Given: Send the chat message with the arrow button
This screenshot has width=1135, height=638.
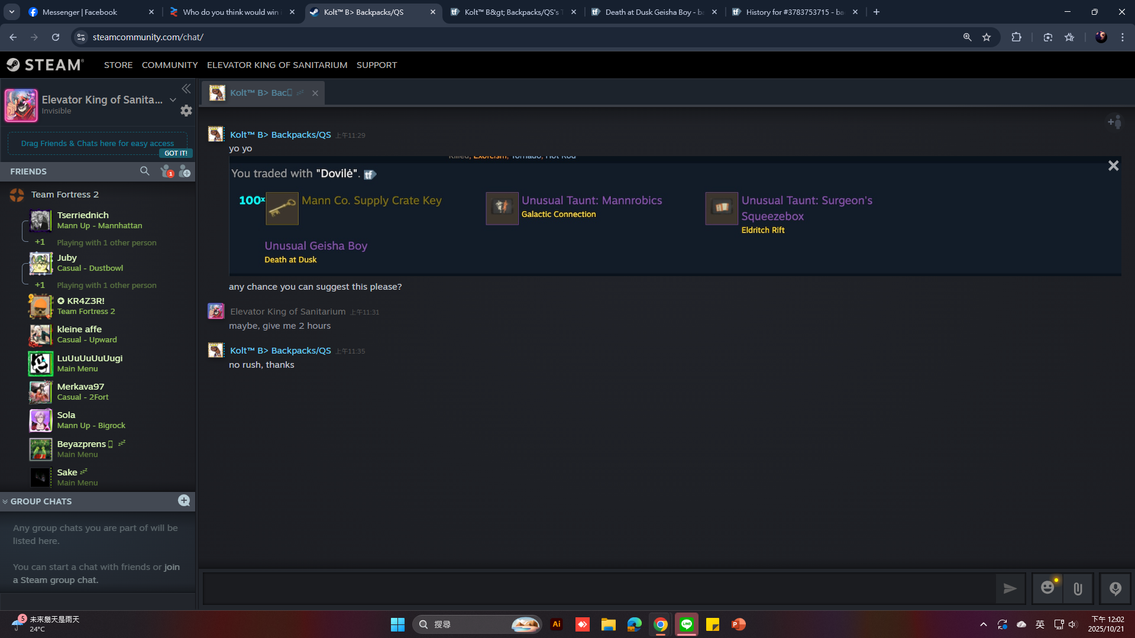Looking at the screenshot, I should click(1010, 588).
